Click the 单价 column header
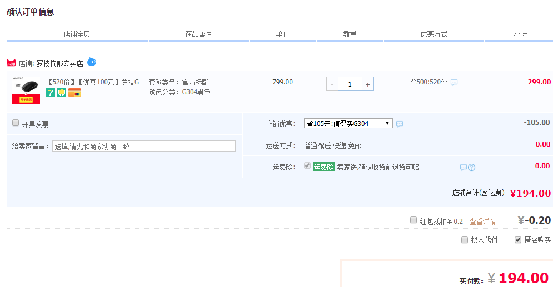This screenshot has width=553, height=287. [282, 34]
